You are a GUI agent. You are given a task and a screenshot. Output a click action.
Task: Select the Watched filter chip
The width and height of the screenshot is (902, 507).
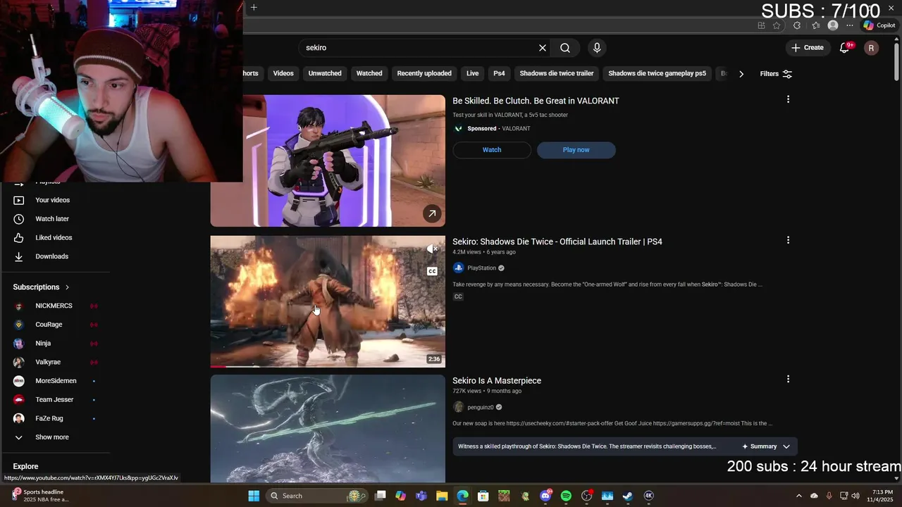[369, 73]
